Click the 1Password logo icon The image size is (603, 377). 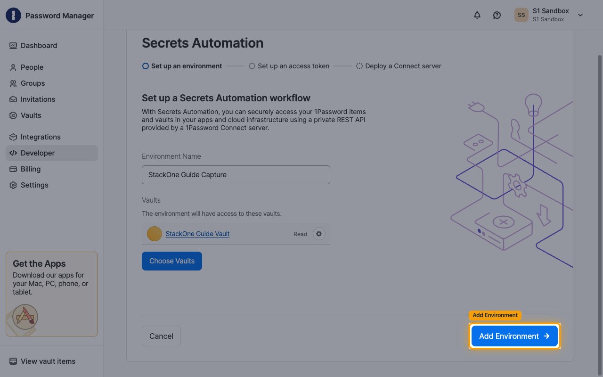pyautogui.click(x=14, y=16)
